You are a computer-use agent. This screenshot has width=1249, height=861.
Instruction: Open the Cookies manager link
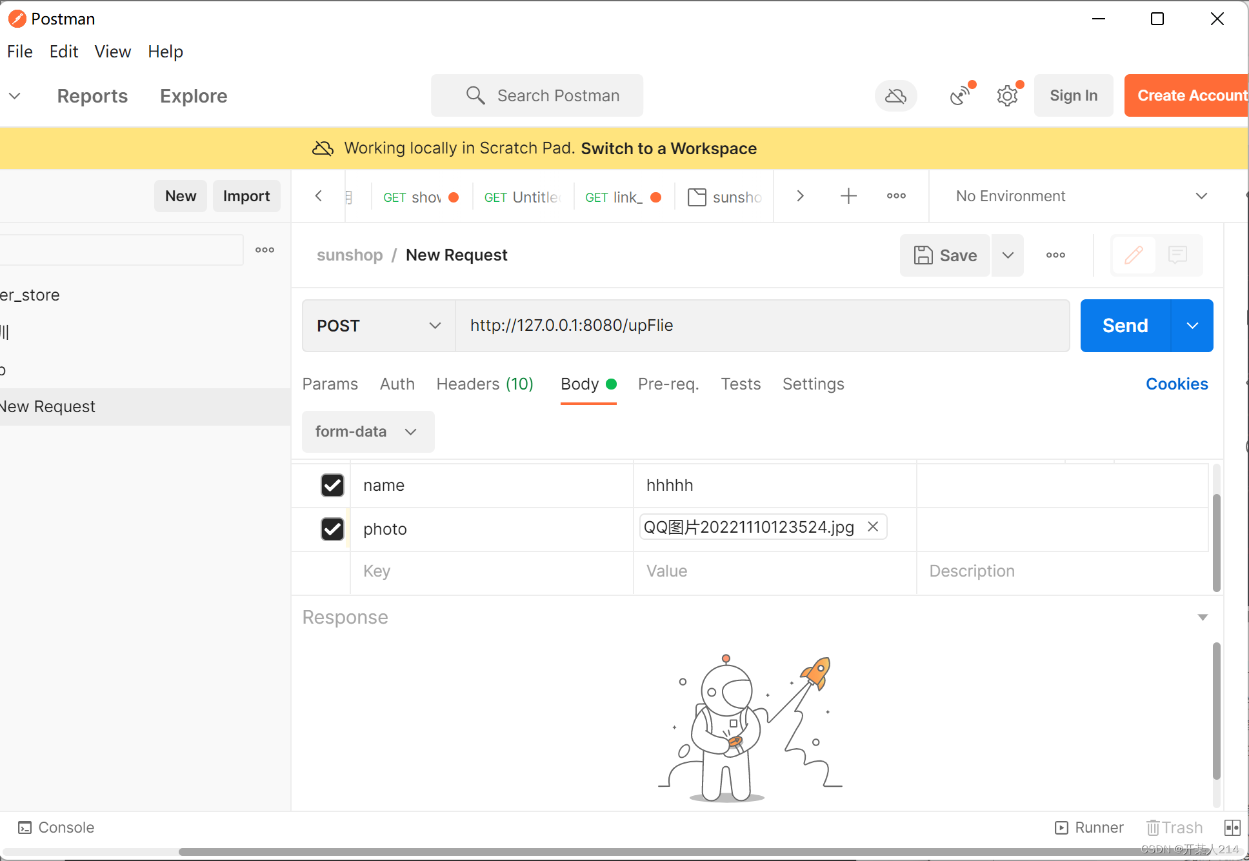[1176, 384]
